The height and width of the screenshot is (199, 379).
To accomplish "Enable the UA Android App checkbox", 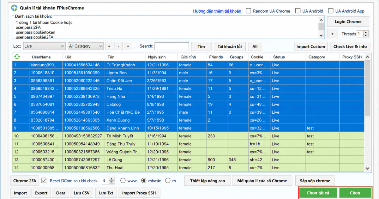I will pyautogui.click(x=331, y=11).
